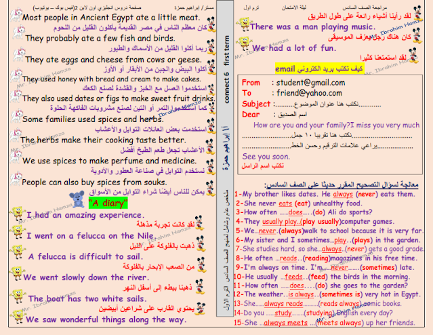This screenshot has width=433, height=335.
Task: Click the white cat image beside "Most people in Ancient Egypt"
Action: point(16,14)
